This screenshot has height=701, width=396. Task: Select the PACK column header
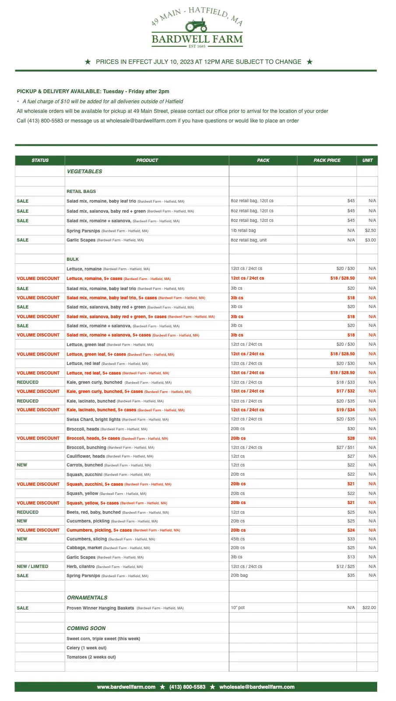click(x=263, y=160)
